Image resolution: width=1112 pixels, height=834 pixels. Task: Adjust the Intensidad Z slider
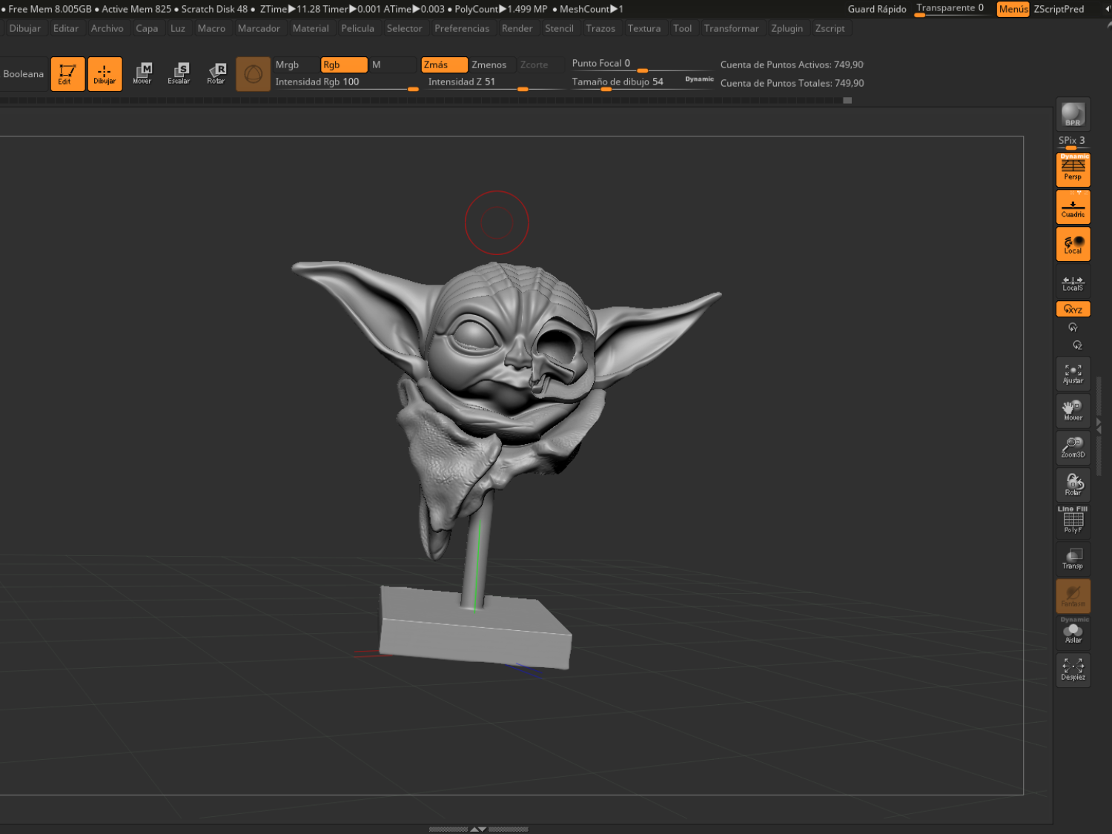coord(496,82)
